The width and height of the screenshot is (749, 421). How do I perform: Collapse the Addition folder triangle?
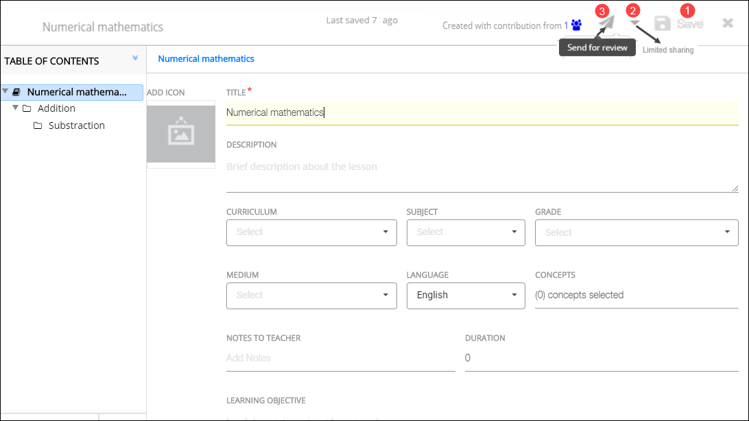point(16,108)
